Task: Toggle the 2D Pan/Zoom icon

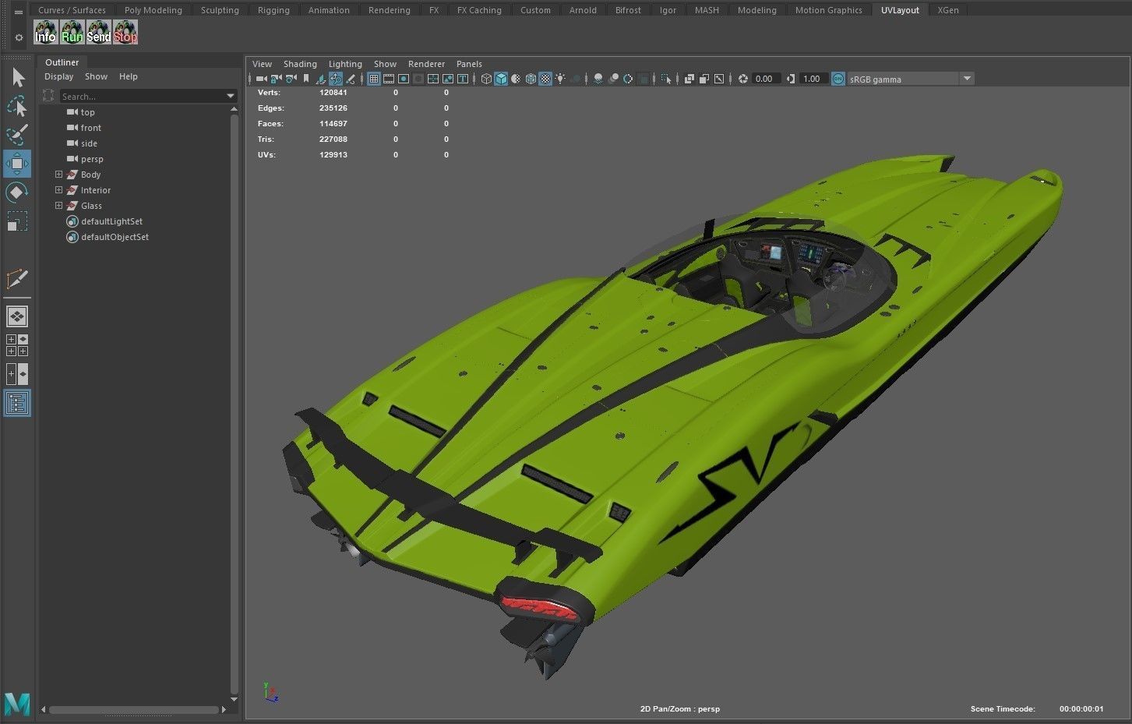Action: point(336,79)
